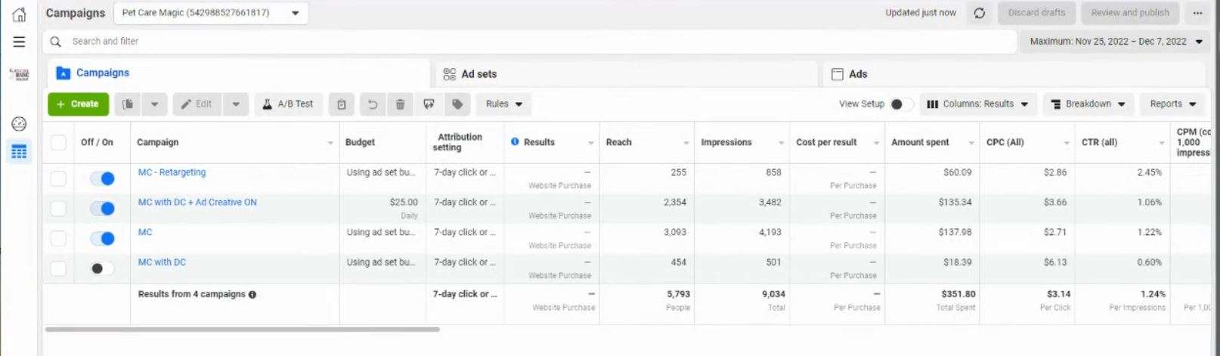Open the three-dot more options menu

coord(1197,13)
